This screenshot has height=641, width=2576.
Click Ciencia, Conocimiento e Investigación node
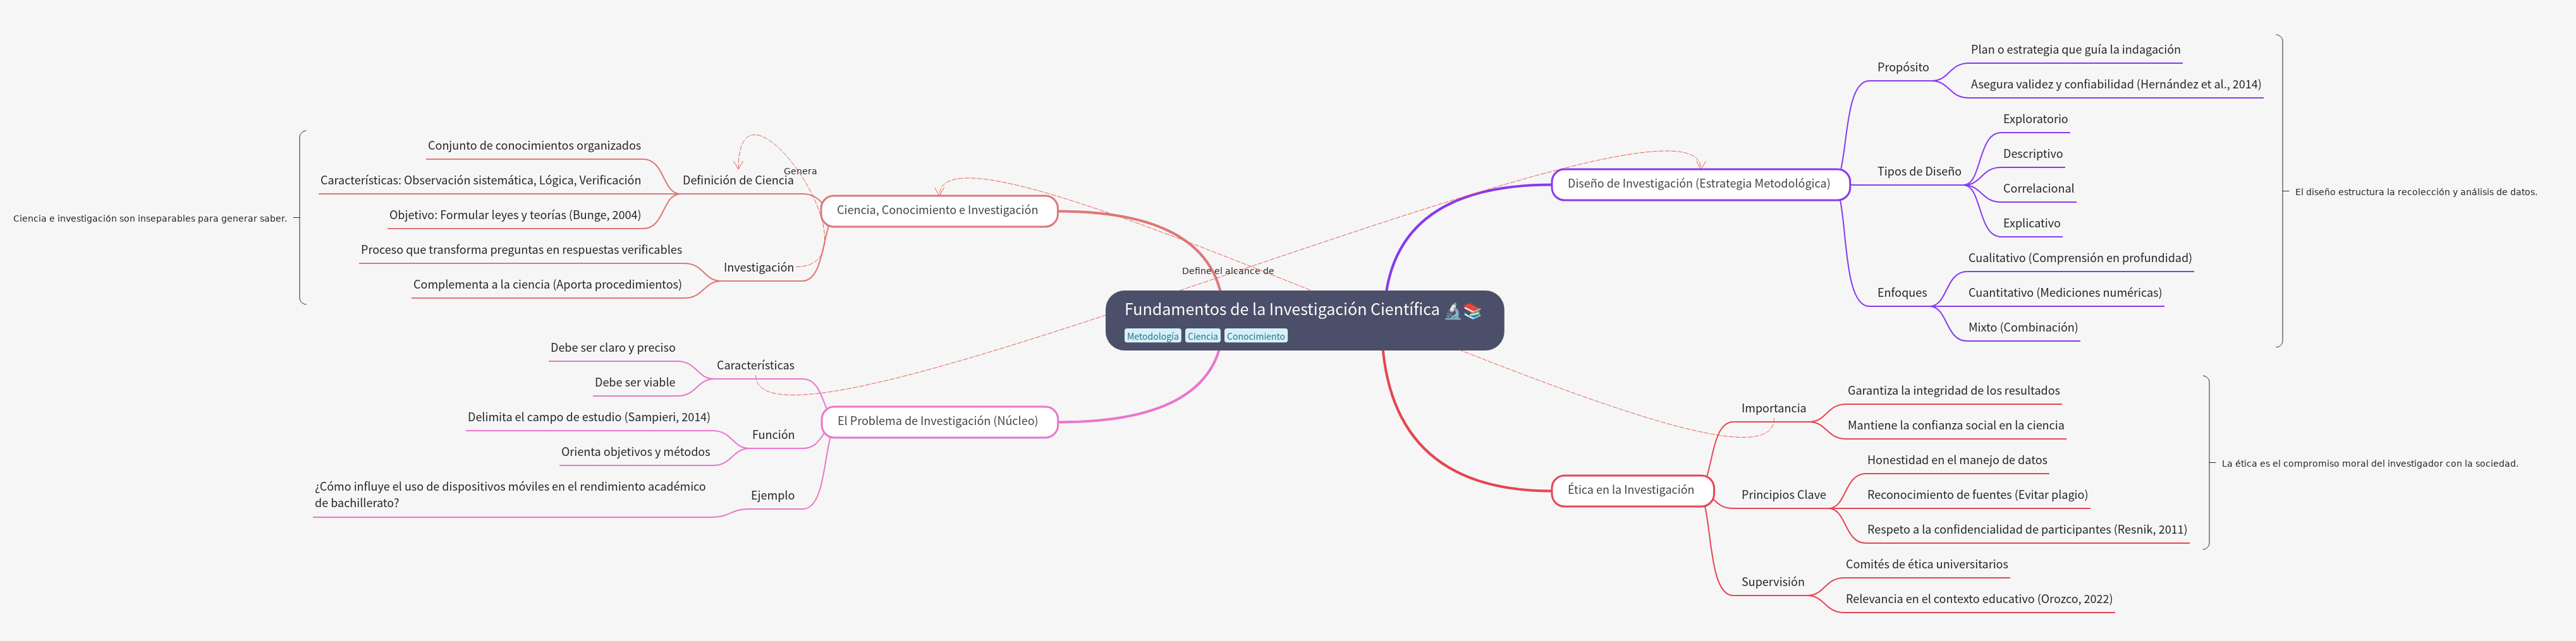[937, 211]
